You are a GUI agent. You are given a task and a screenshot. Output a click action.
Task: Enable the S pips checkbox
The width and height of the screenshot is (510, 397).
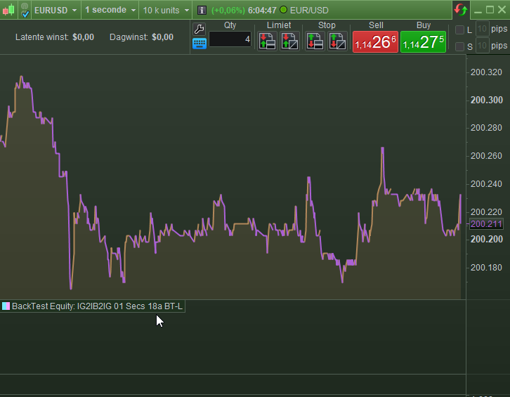pos(459,46)
